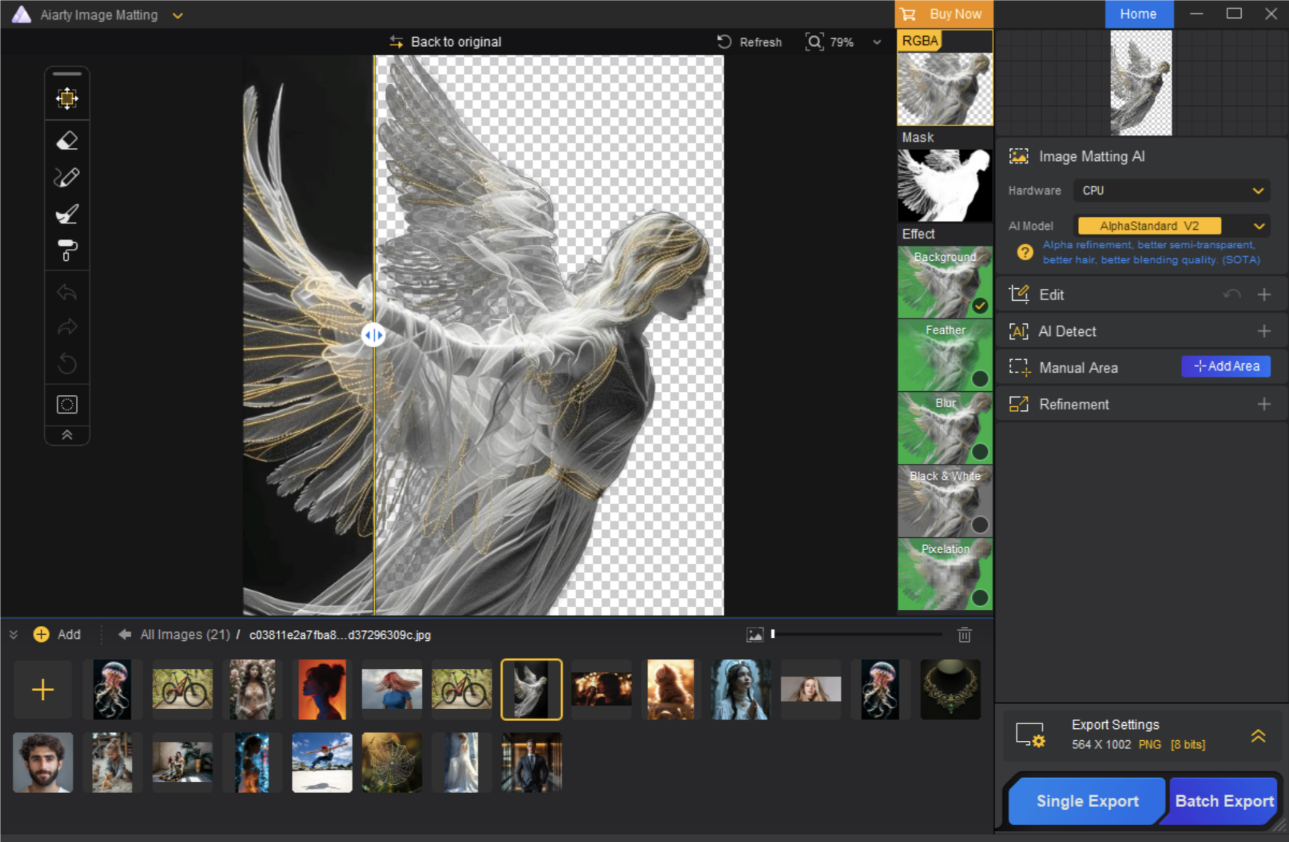1289x842 pixels.
Task: Click the help question mark icon
Action: (1024, 252)
